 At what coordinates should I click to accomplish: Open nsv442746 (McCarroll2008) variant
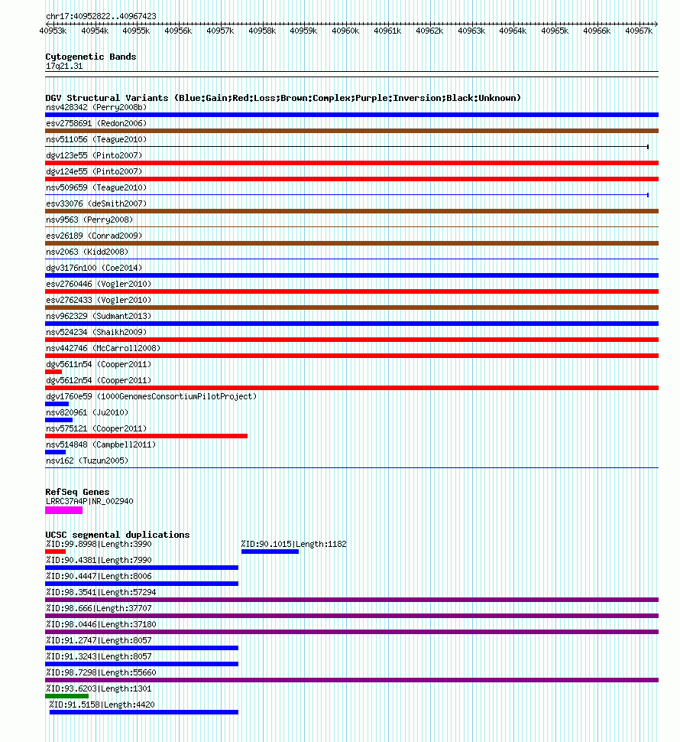103,349
